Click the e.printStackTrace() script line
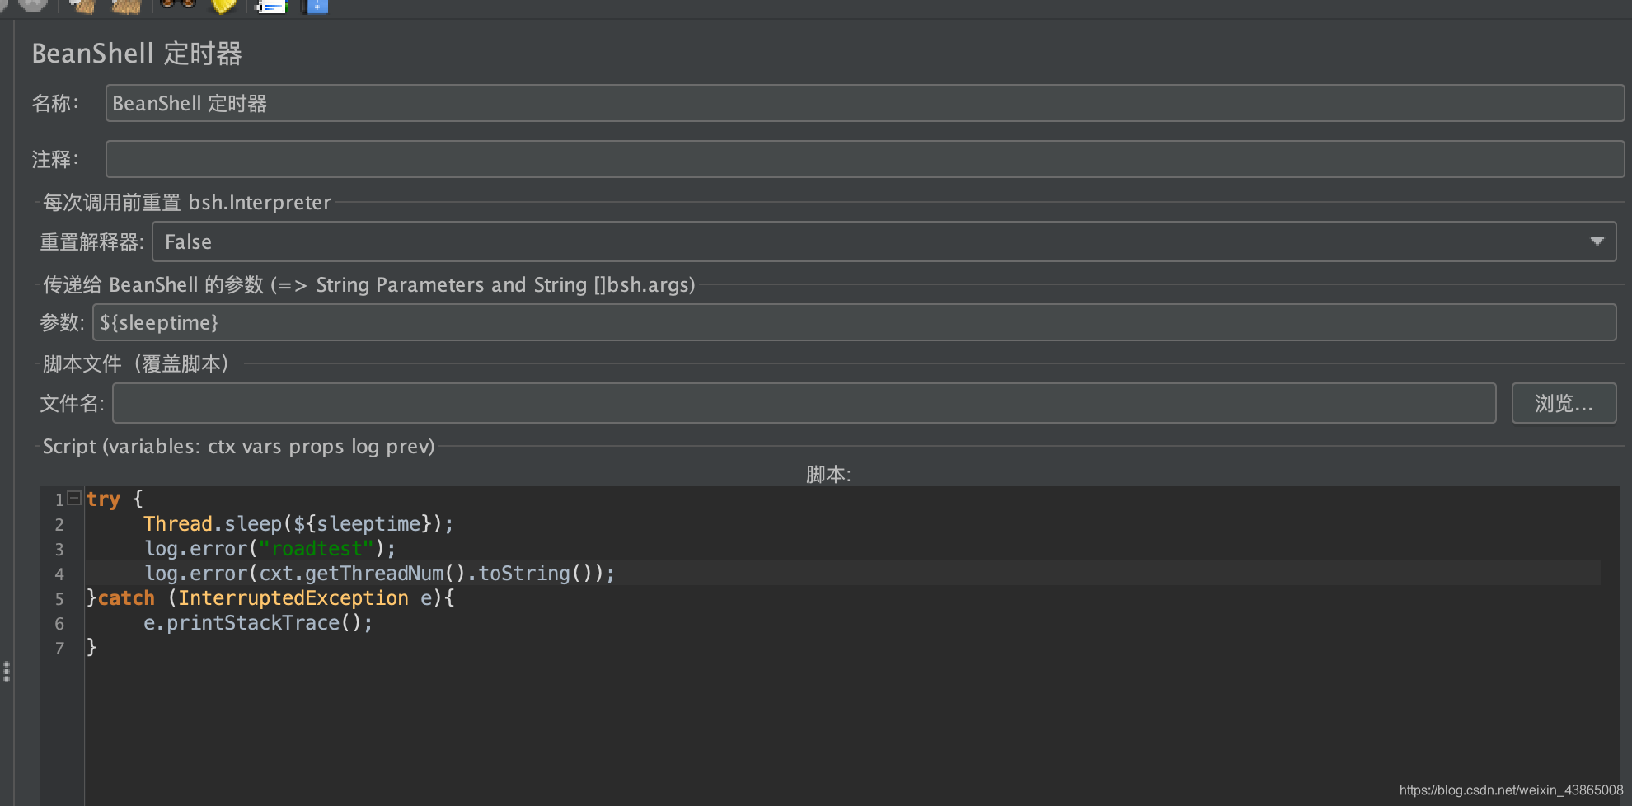This screenshot has height=806, width=1632. tap(258, 623)
